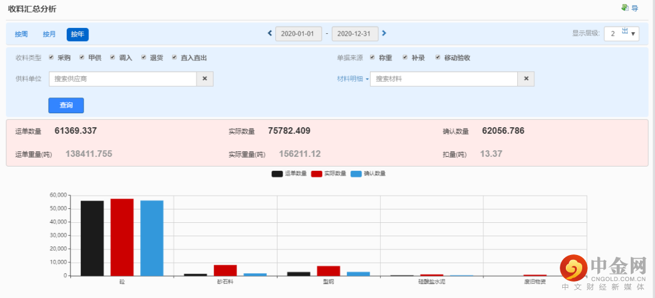The width and height of the screenshot is (655, 298).
Task: Toggle 实际数量 legend red swatch
Action: 317,174
